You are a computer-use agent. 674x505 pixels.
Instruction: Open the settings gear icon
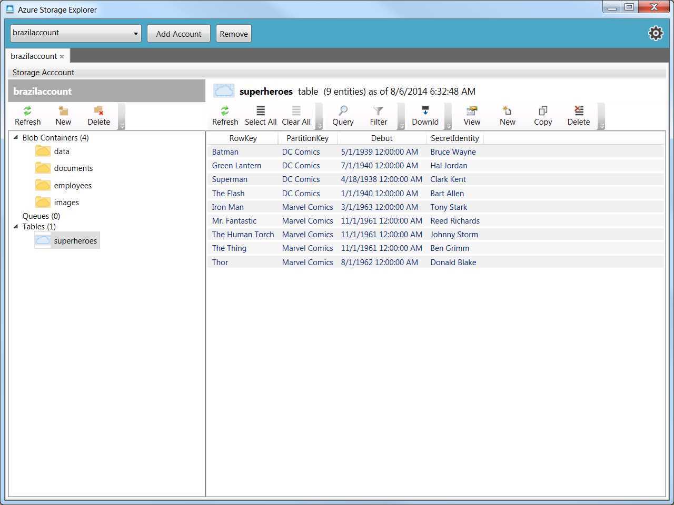tap(656, 33)
